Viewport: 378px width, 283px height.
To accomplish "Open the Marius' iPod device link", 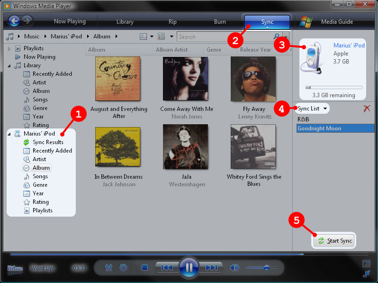I will (x=349, y=46).
